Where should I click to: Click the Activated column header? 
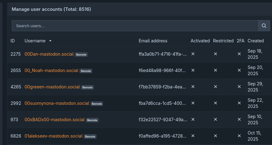pyautogui.click(x=200, y=41)
